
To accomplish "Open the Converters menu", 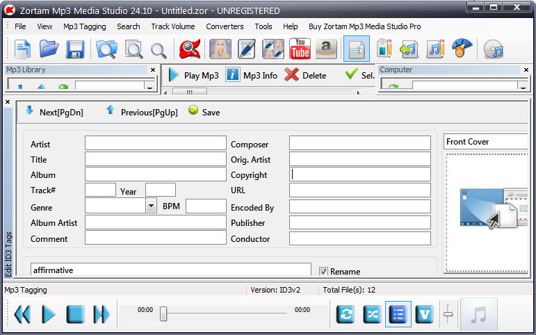I will pos(225,26).
